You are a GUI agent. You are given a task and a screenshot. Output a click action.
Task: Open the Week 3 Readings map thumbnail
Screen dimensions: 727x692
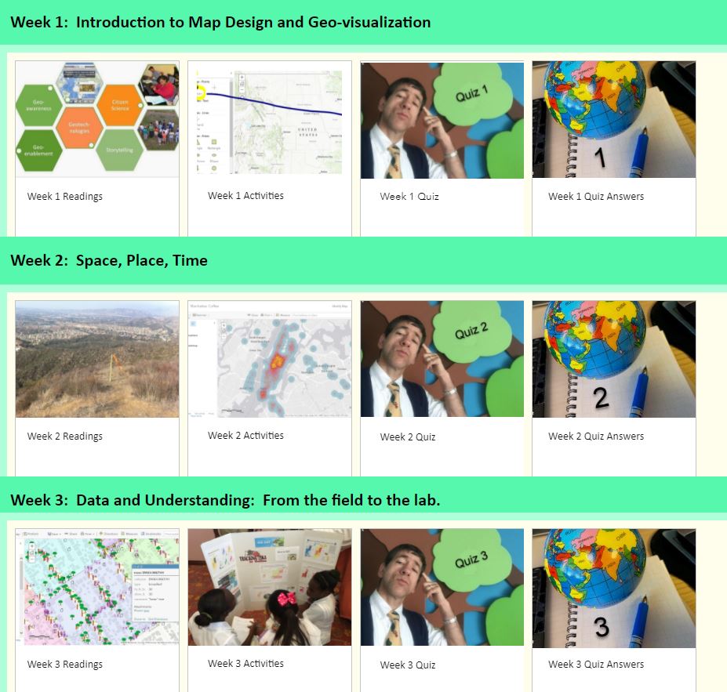pos(97,586)
